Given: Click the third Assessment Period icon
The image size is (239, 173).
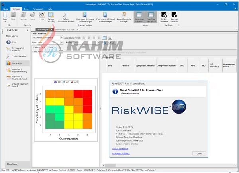Looking at the screenshot, I should pos(94,38).
